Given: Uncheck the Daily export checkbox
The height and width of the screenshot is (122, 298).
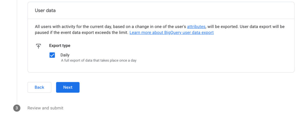Looking at the screenshot, I should [52, 55].
